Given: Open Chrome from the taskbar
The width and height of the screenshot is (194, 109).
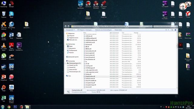Looking at the screenshot, I should [9, 107].
